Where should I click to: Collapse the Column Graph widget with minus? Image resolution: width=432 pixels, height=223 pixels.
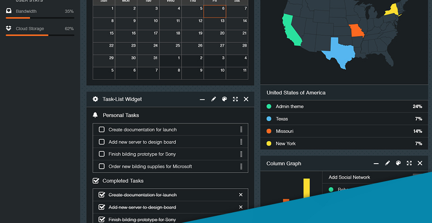pyautogui.click(x=376, y=164)
